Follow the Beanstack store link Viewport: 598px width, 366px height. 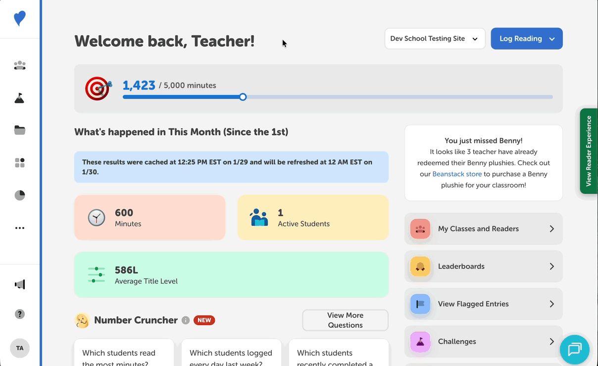pyautogui.click(x=457, y=174)
